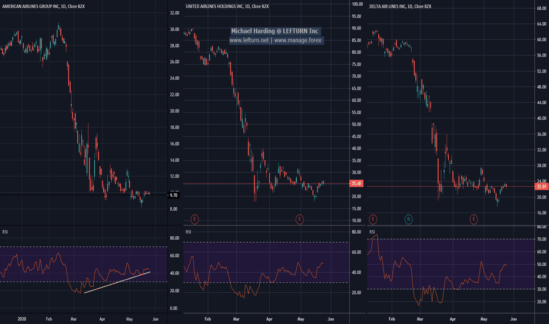Click the first earnings E marker on United Airlines chart
Screen dimensions: 549x324
point(194,220)
